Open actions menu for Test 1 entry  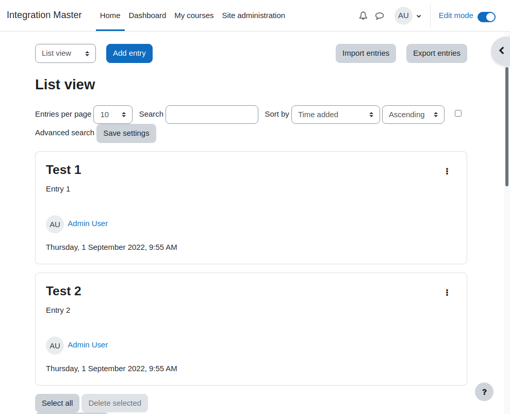tap(447, 171)
